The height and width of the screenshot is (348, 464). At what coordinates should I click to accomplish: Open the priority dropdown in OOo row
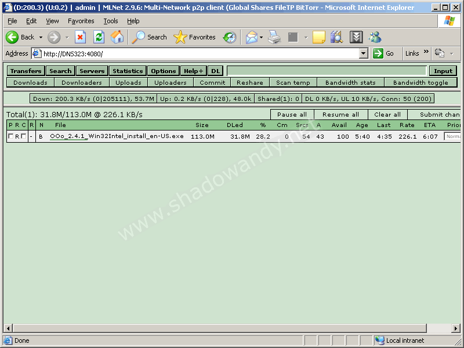click(x=452, y=136)
